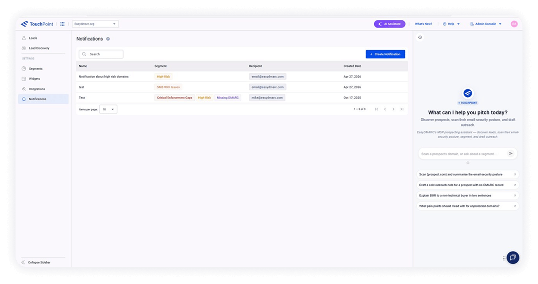
Task: Click mike@easydmarc.com recipient chip
Action: 267,98
